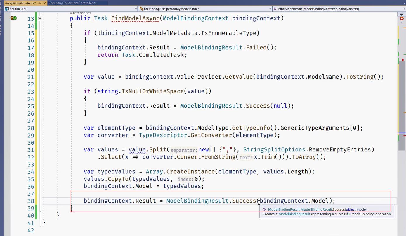Click the project icon beside Routine.Api
406x236 pixels.
(x=7, y=9)
